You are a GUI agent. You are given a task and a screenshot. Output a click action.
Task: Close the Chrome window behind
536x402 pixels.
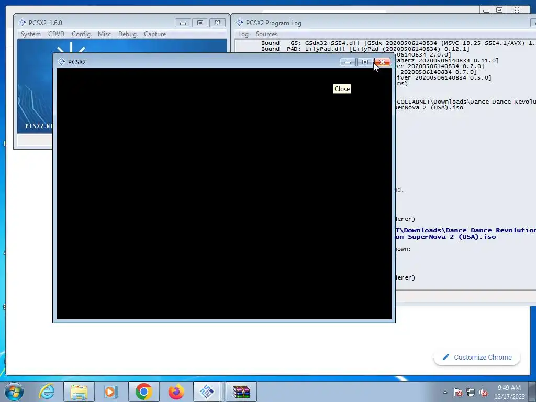[517, 10]
